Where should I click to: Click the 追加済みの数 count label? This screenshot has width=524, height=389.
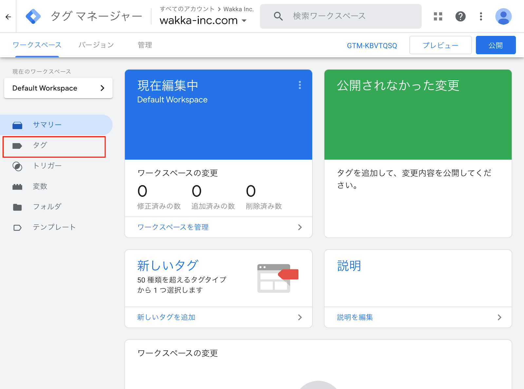pyautogui.click(x=213, y=206)
